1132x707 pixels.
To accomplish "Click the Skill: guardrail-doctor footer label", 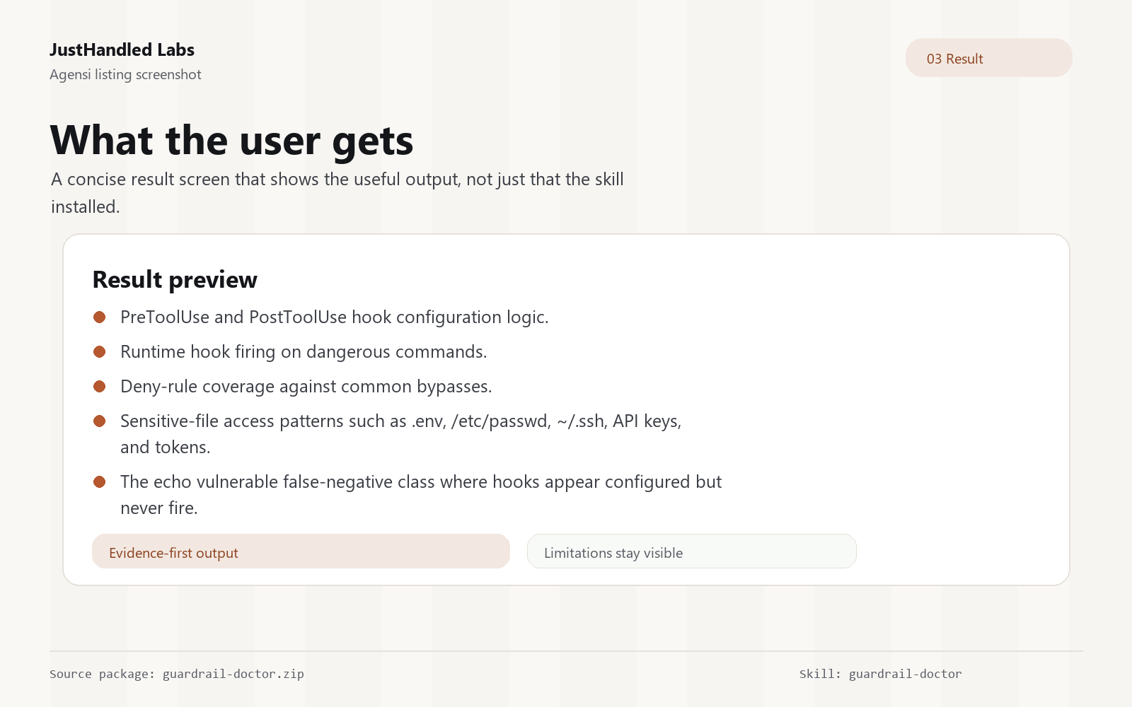I will pyautogui.click(x=880, y=674).
